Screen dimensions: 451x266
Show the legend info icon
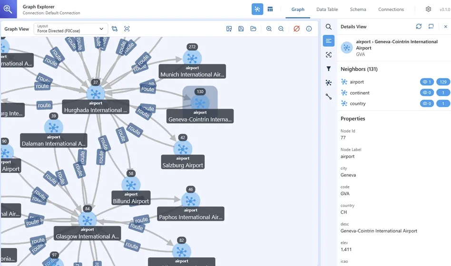[309, 28]
